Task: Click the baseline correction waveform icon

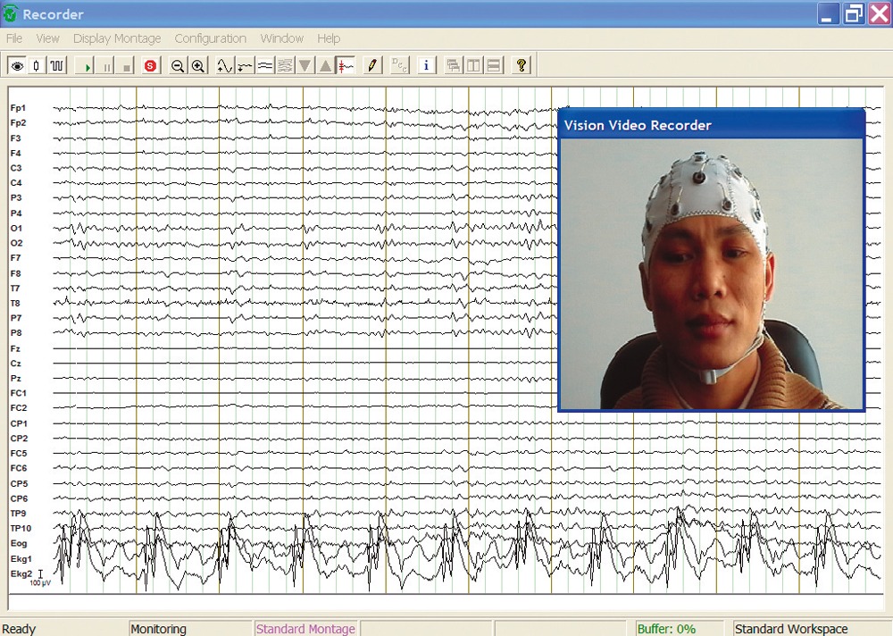Action: (x=245, y=65)
